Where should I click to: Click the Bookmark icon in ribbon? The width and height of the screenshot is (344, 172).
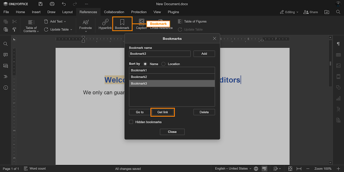(x=122, y=24)
